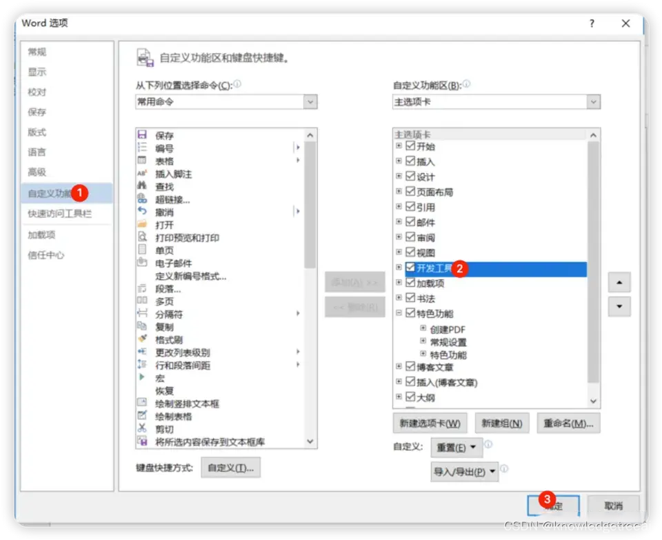Expand the 视图 tree node
This screenshot has height=540, width=662.
399,252
